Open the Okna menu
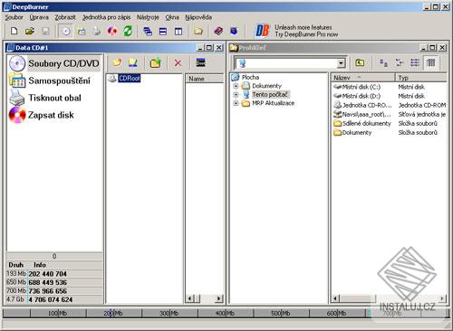 click(172, 17)
